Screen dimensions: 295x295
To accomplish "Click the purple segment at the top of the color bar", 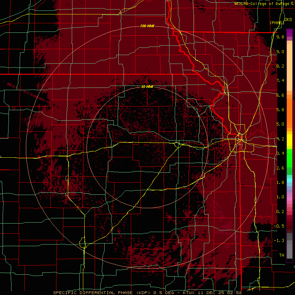I will 289,33.
